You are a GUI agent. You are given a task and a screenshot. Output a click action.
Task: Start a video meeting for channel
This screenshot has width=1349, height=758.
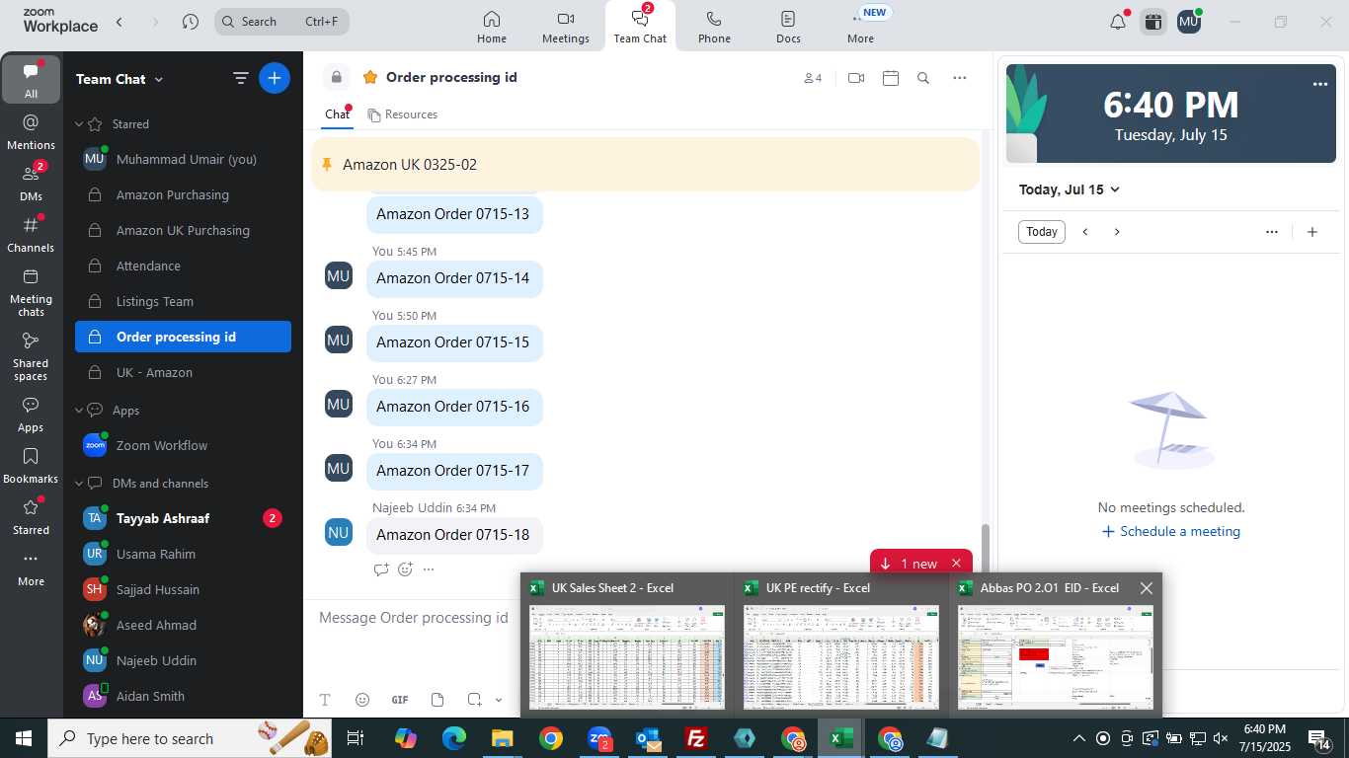[856, 78]
